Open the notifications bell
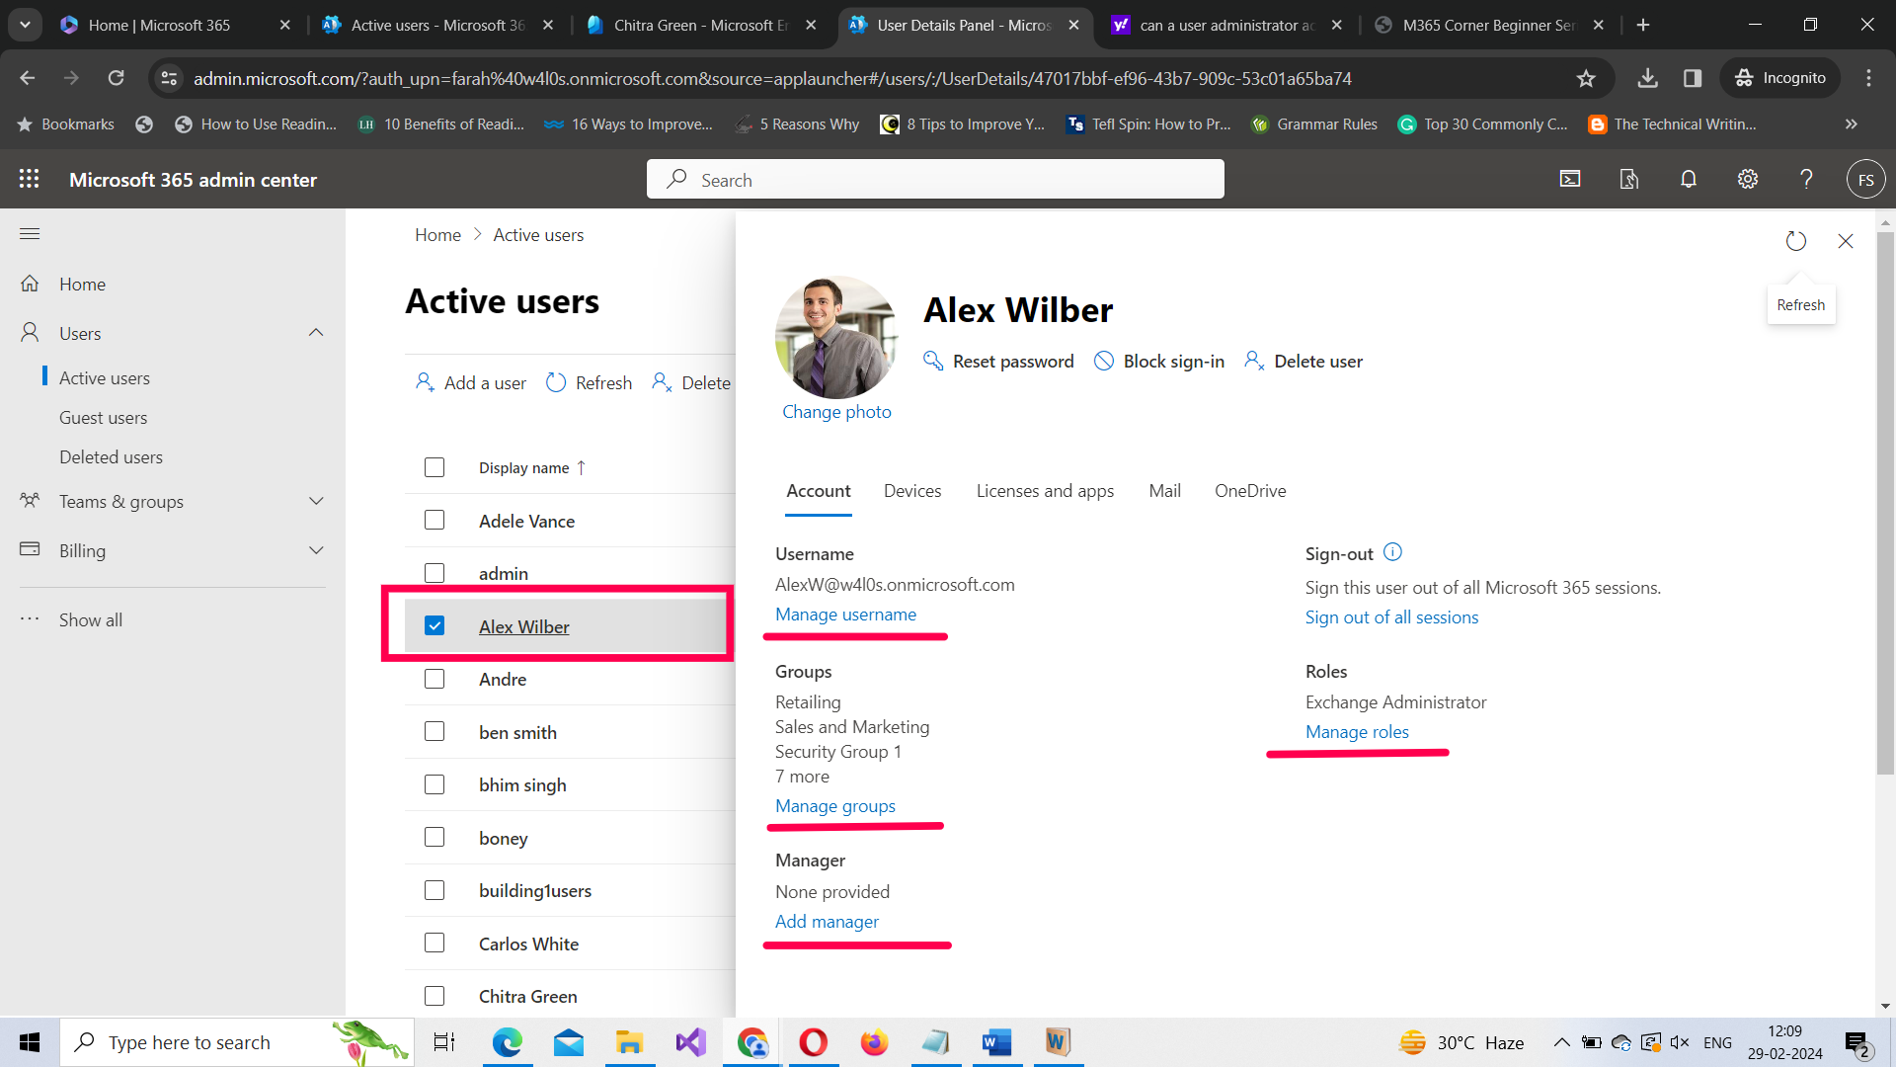 click(x=1688, y=179)
